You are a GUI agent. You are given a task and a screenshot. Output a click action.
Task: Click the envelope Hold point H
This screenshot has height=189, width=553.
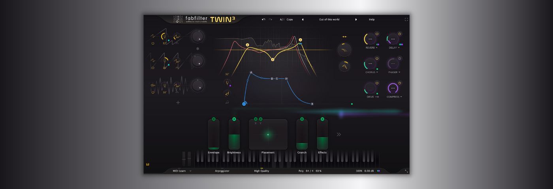pos(286,79)
